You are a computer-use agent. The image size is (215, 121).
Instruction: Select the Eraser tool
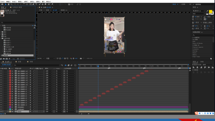(x=45, y=4)
